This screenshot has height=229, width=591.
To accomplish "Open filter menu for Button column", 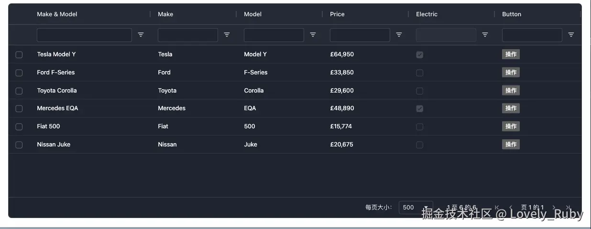I will [x=571, y=35].
